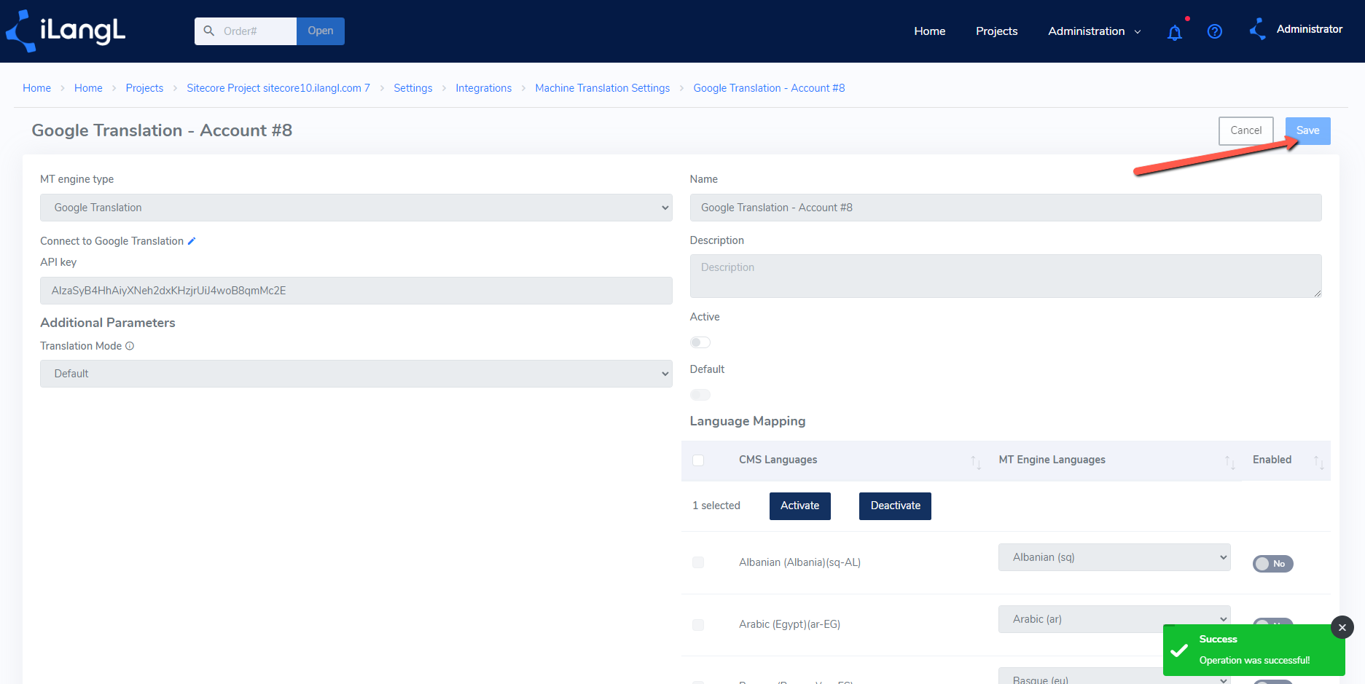Click first Home breadcrumb link
1365x684 pixels.
[x=36, y=88]
